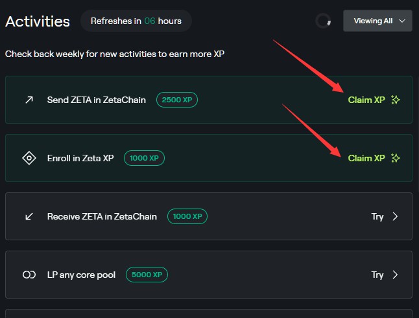Click the 5000 XP badge on LP pool

click(x=147, y=275)
